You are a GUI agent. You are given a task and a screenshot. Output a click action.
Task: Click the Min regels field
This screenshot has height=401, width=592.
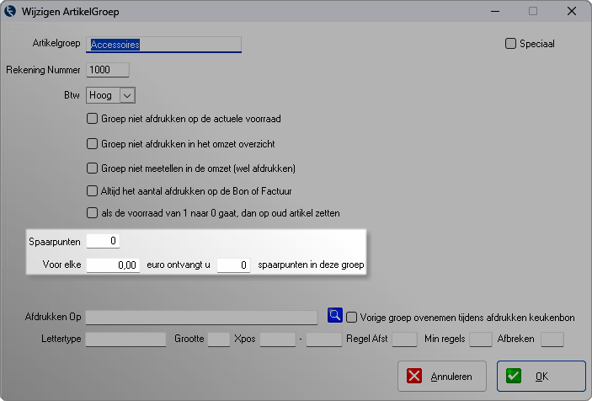click(481, 340)
